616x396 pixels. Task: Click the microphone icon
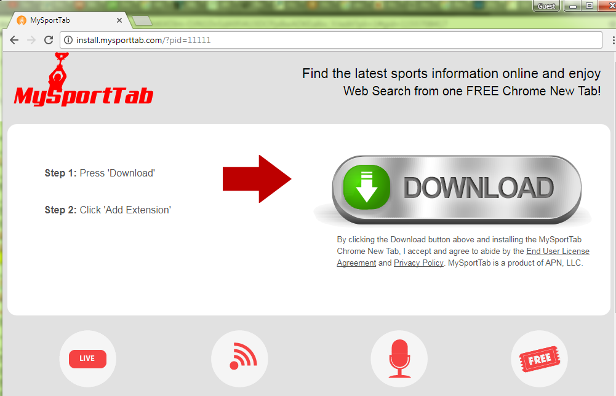tap(399, 358)
